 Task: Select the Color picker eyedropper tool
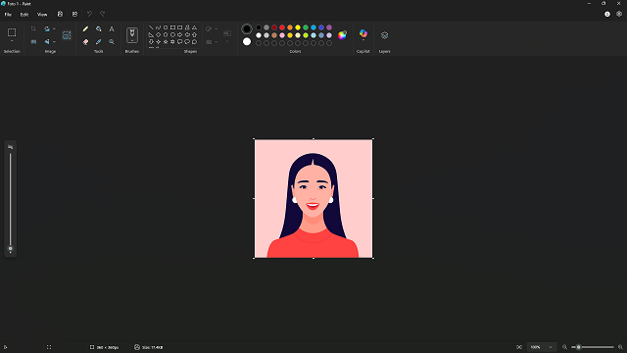(98, 41)
